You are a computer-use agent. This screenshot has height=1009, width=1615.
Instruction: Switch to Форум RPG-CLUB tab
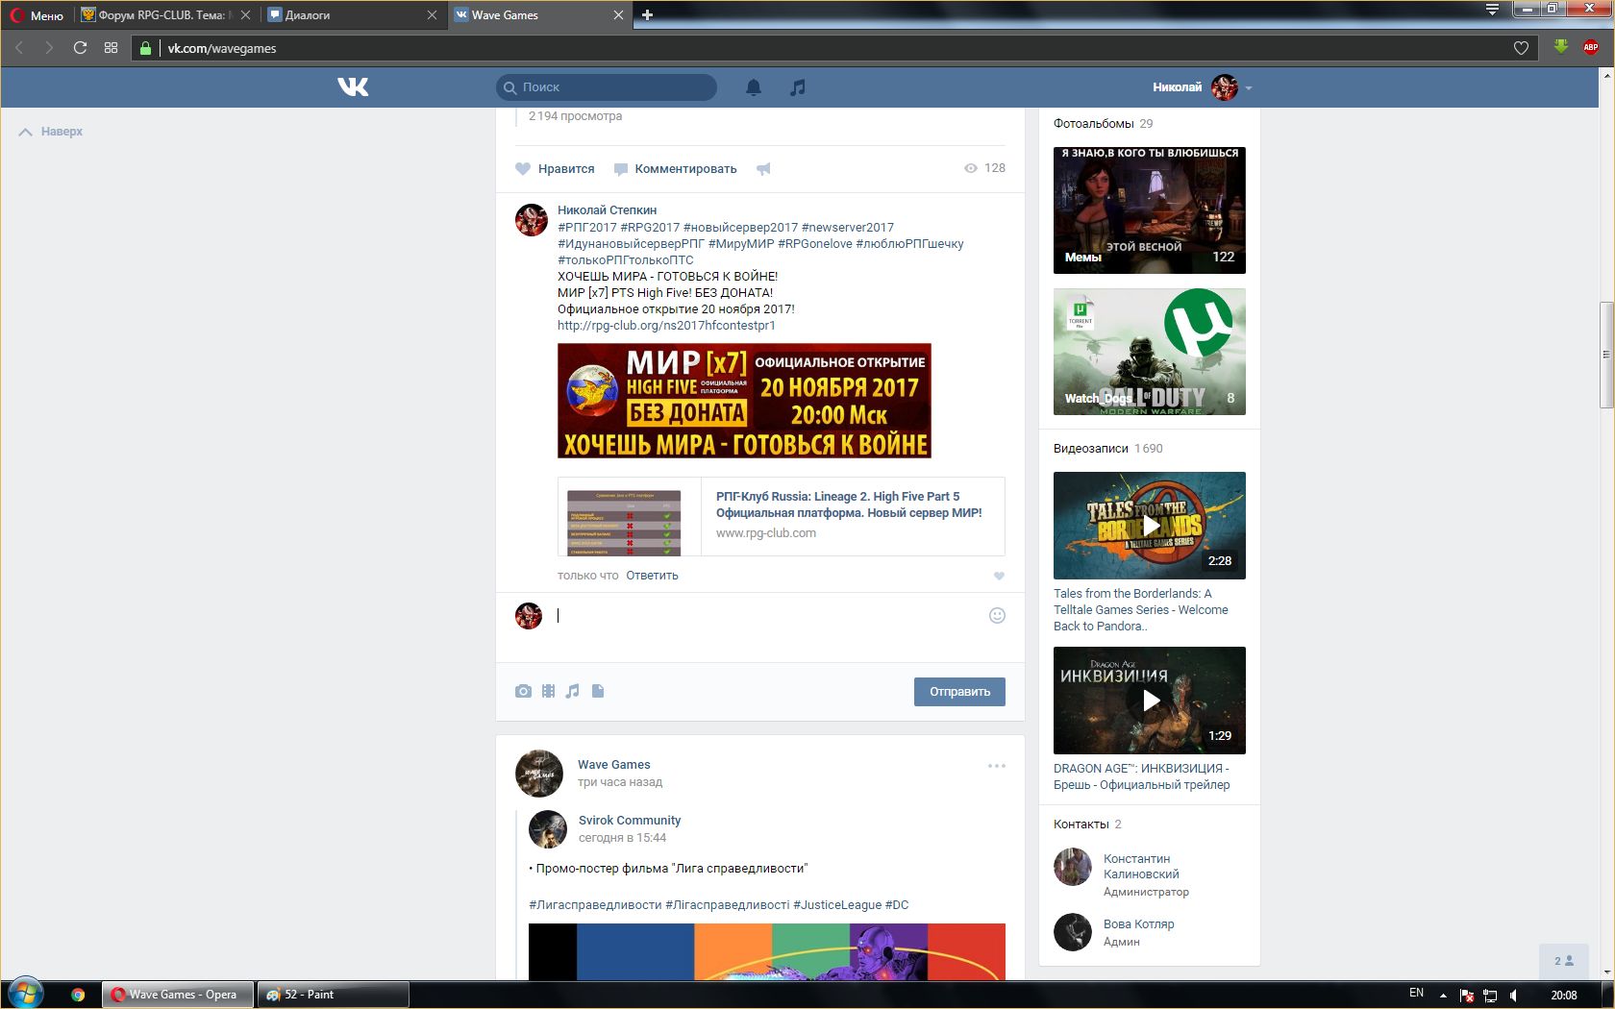pyautogui.click(x=166, y=15)
